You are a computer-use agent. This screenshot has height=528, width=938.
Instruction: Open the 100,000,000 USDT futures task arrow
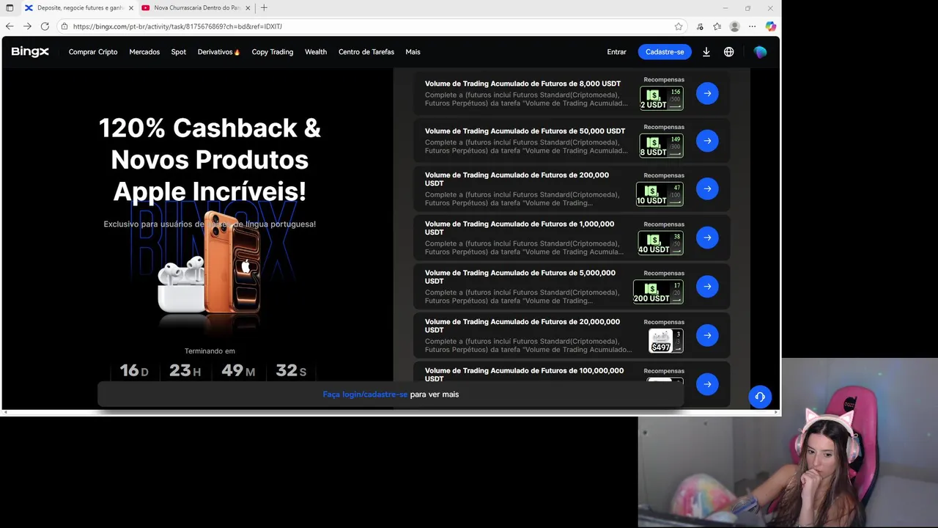(x=707, y=384)
